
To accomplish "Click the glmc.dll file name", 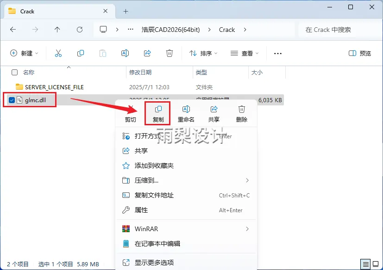I will (35, 100).
